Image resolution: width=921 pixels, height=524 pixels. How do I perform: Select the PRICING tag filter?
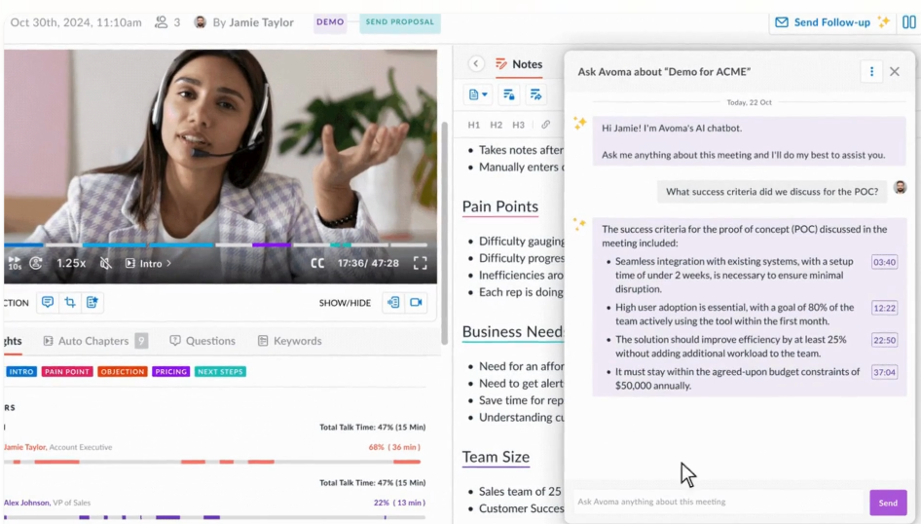point(171,371)
